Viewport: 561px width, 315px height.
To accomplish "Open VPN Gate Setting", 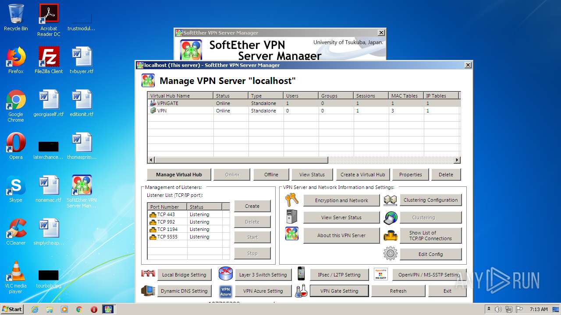I will pyautogui.click(x=339, y=291).
